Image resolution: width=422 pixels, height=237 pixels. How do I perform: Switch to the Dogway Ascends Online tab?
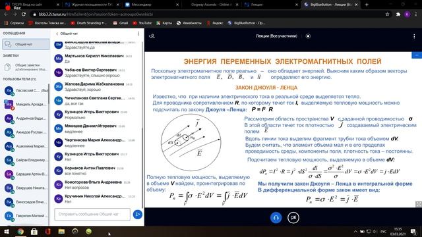211,5
